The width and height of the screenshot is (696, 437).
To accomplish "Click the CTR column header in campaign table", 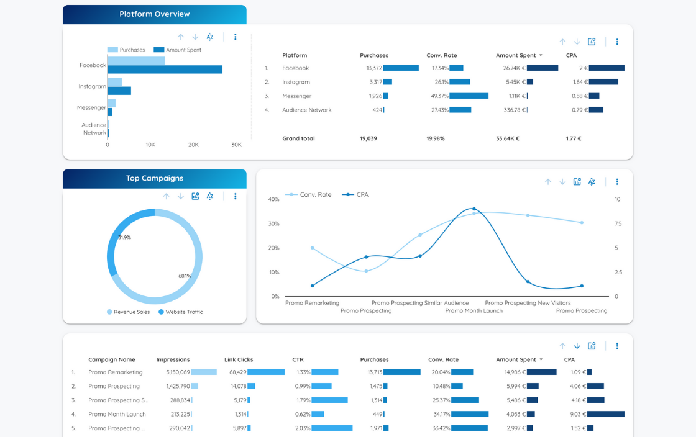I will (298, 360).
